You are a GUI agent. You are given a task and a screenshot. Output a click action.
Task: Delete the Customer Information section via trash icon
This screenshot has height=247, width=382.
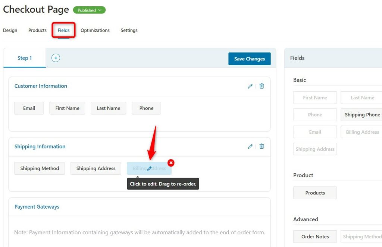coord(262,86)
